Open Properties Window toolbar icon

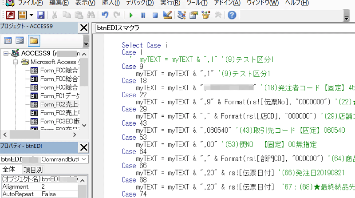point(193,15)
